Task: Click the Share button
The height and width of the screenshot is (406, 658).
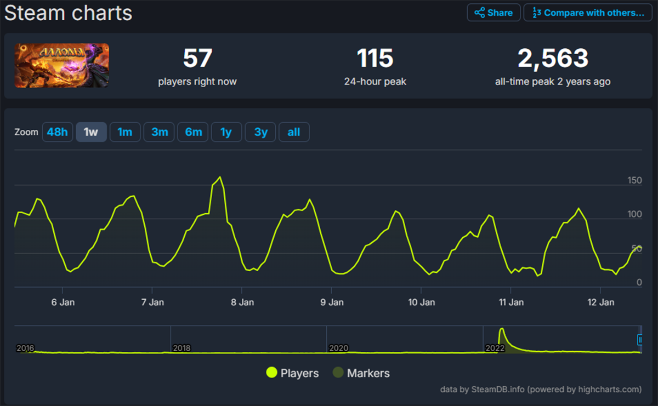Action: [x=493, y=13]
